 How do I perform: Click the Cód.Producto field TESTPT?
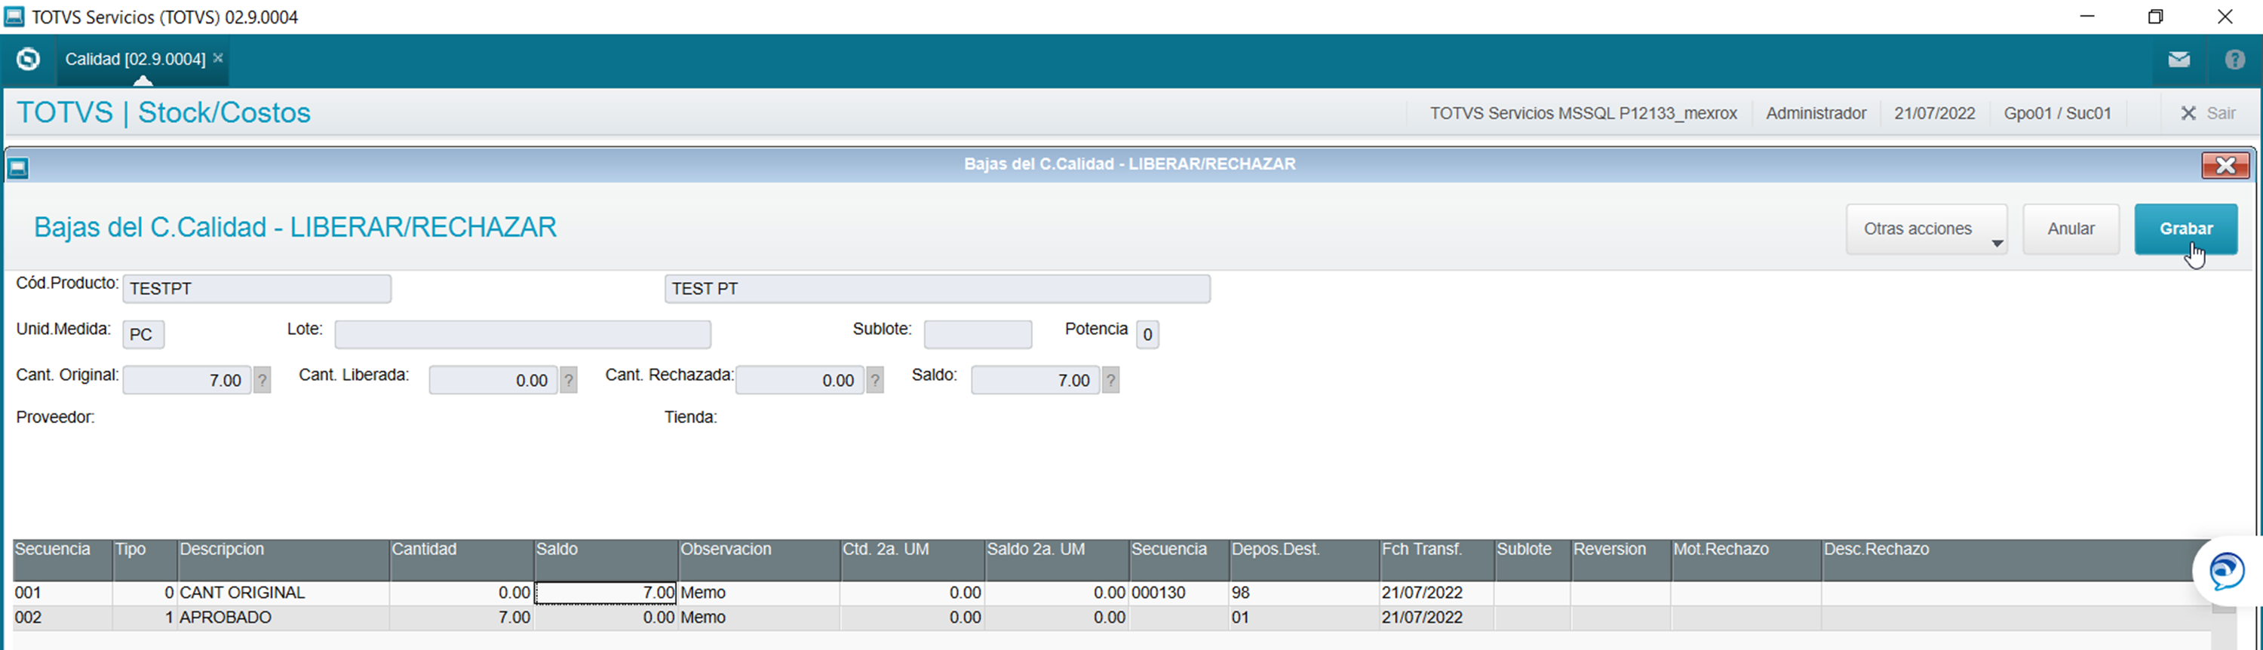tap(256, 289)
